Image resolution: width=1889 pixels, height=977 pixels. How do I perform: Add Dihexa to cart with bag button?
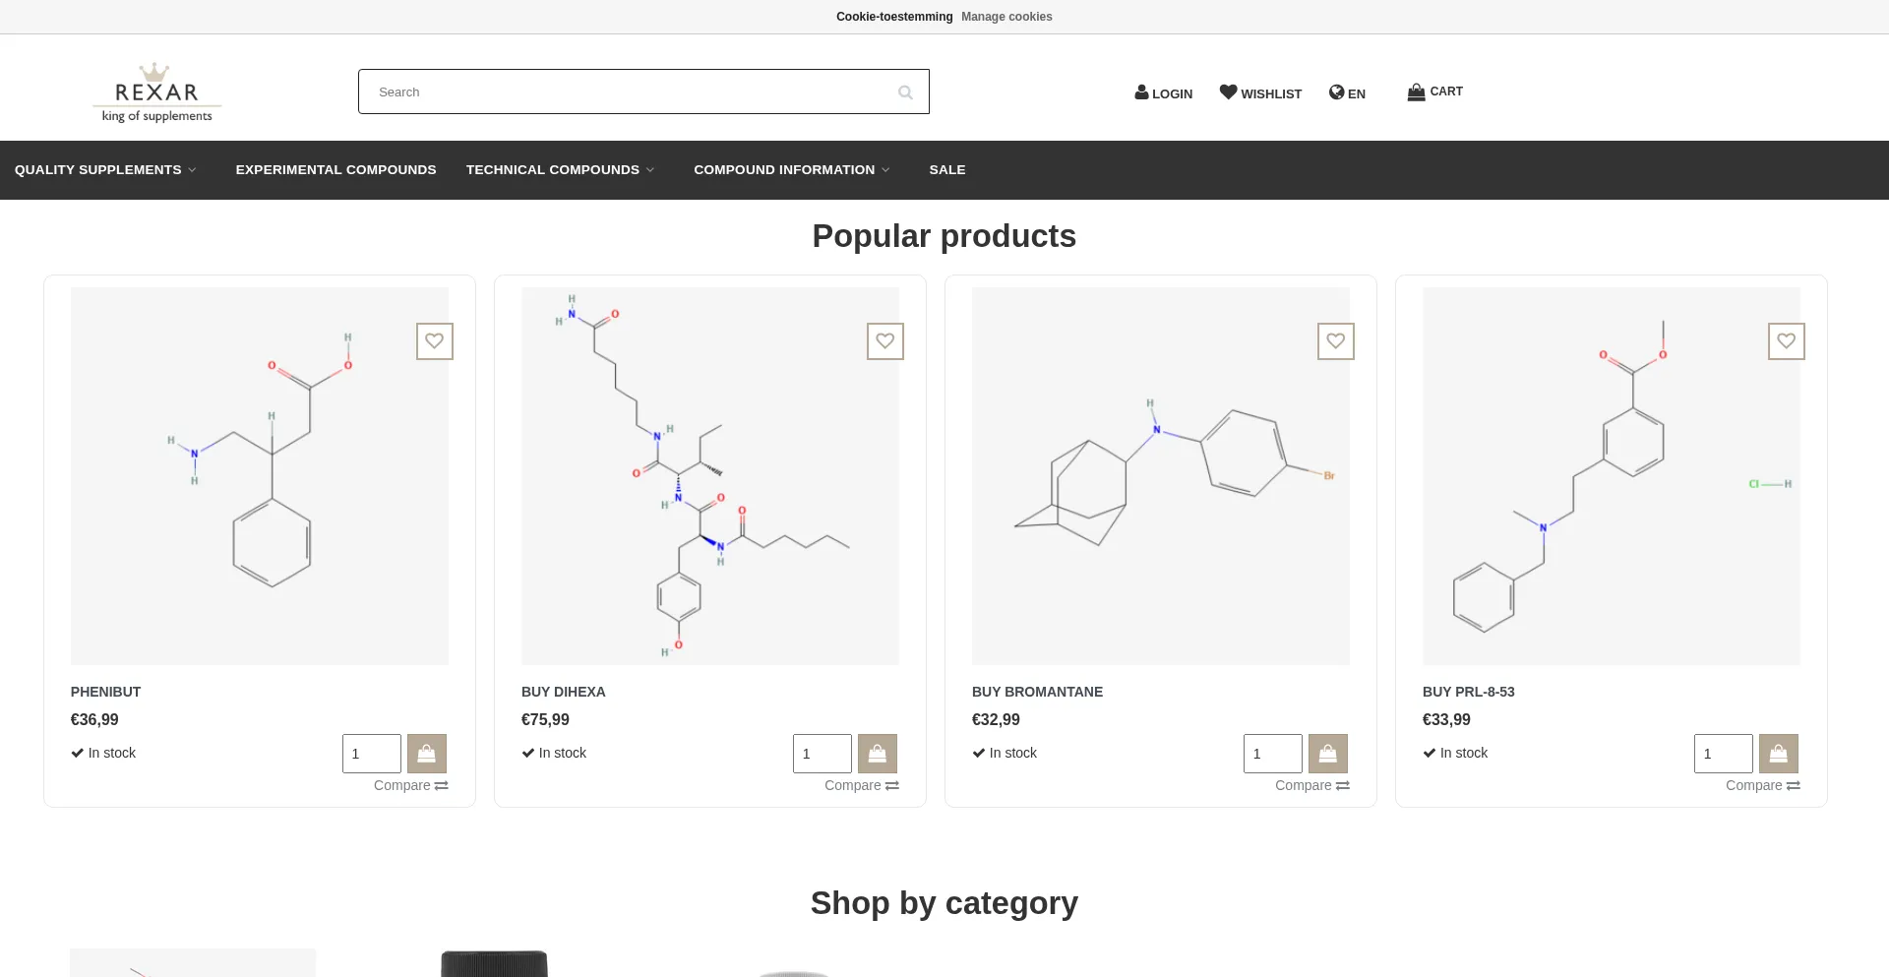pyautogui.click(x=878, y=754)
